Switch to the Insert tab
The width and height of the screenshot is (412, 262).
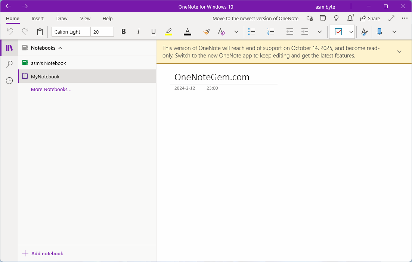38,18
